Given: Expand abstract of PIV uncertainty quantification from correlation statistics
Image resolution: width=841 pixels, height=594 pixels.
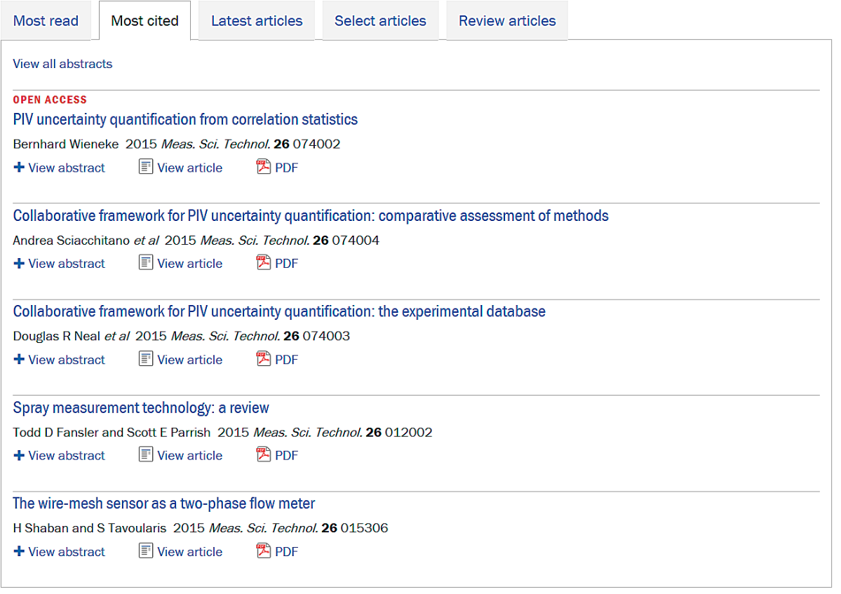Looking at the screenshot, I should coord(60,168).
